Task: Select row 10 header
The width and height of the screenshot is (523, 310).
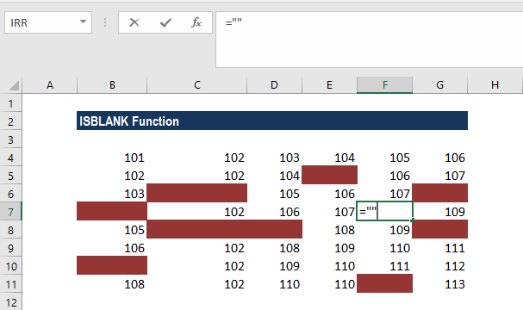Action: [x=10, y=266]
